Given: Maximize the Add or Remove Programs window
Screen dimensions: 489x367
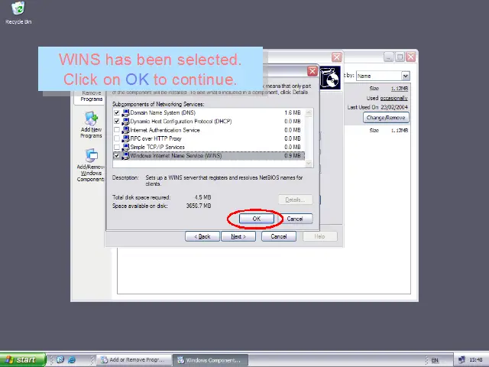Looking at the screenshot, I should [400, 57].
